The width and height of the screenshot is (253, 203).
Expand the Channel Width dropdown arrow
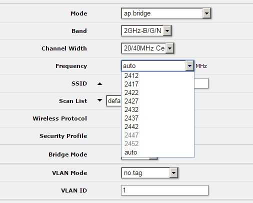[169, 48]
